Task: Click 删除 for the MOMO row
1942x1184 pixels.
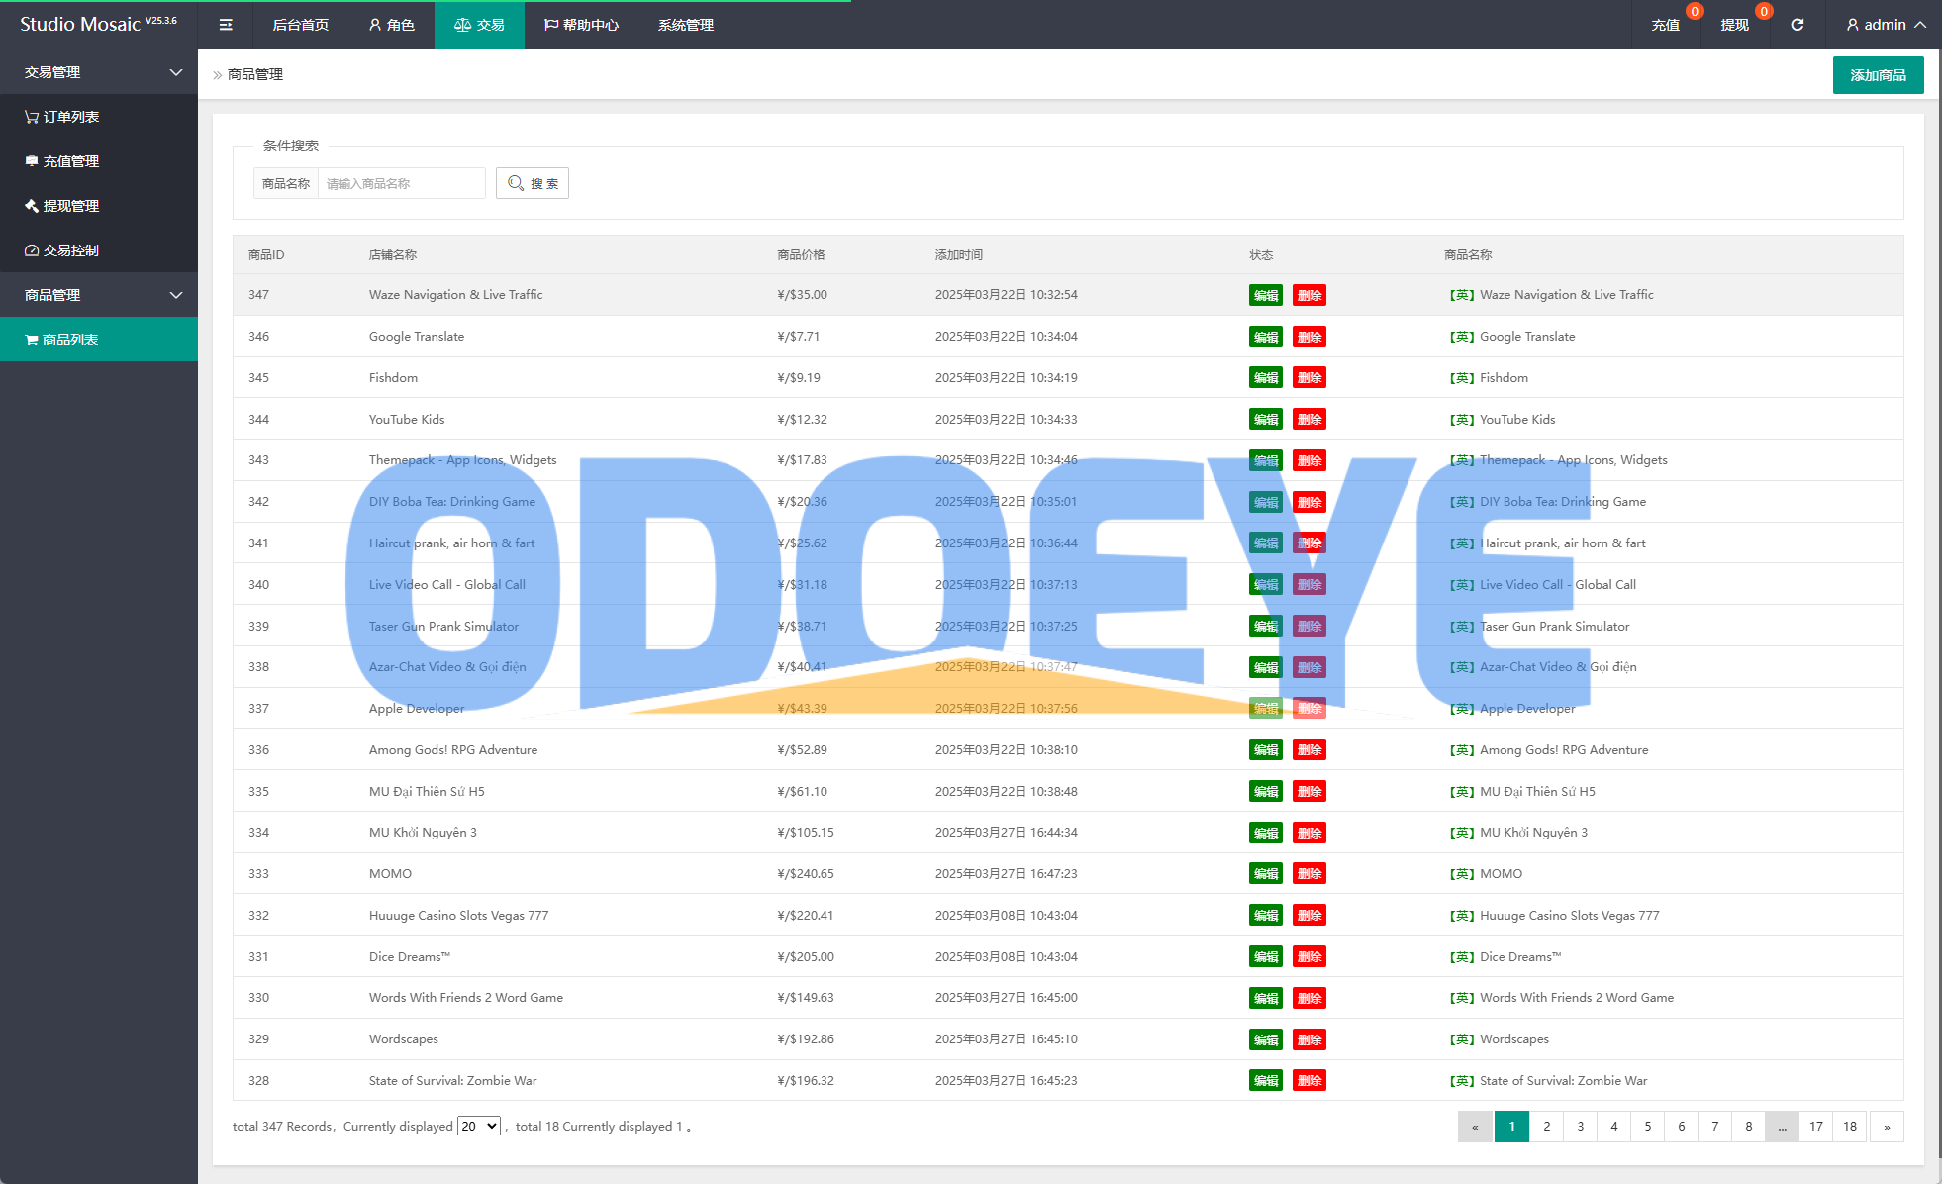Action: pyautogui.click(x=1309, y=874)
